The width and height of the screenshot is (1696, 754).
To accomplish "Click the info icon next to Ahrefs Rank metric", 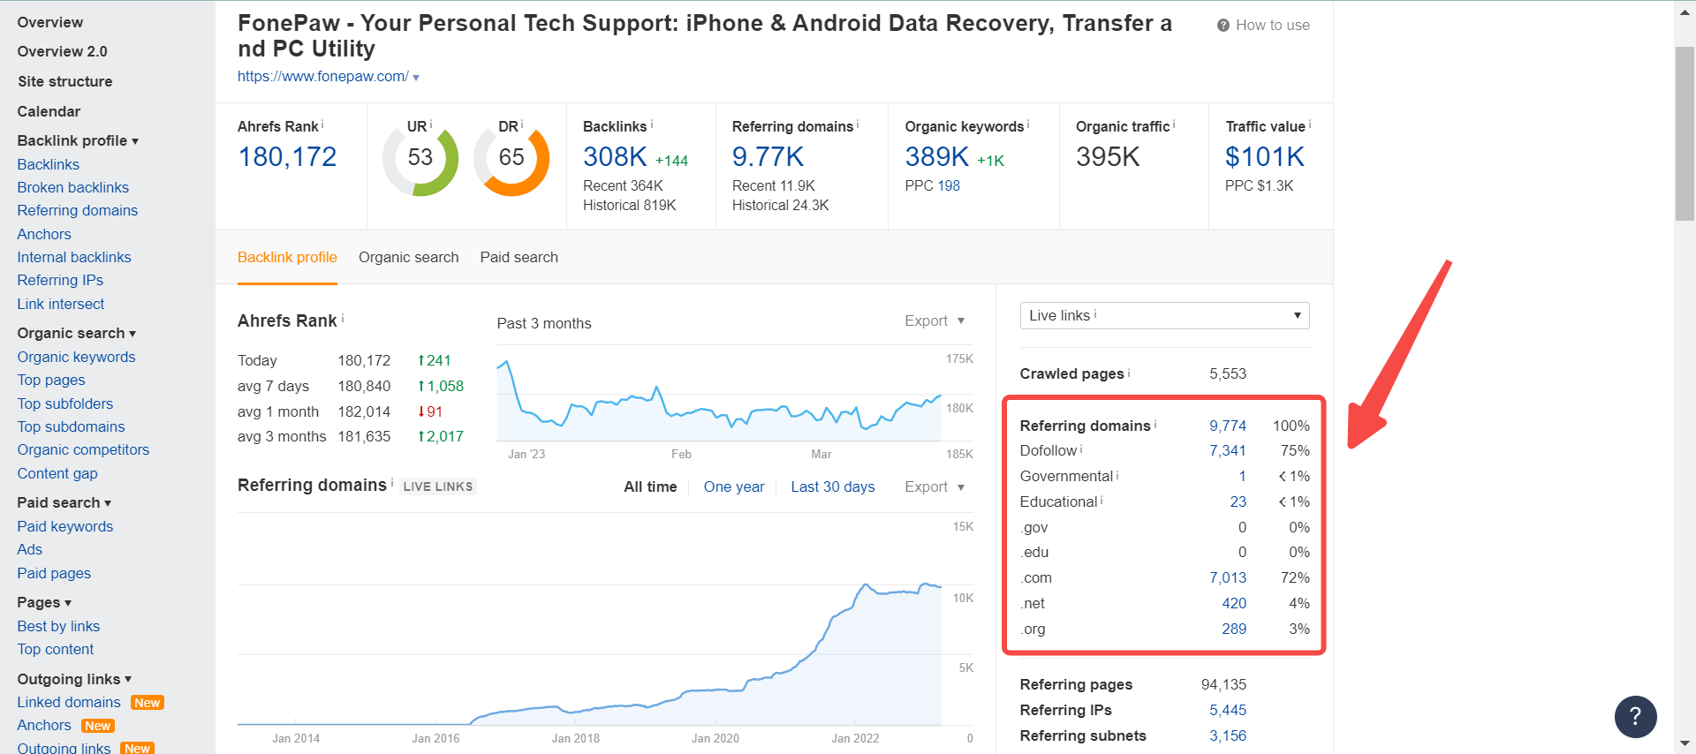I will click(322, 124).
